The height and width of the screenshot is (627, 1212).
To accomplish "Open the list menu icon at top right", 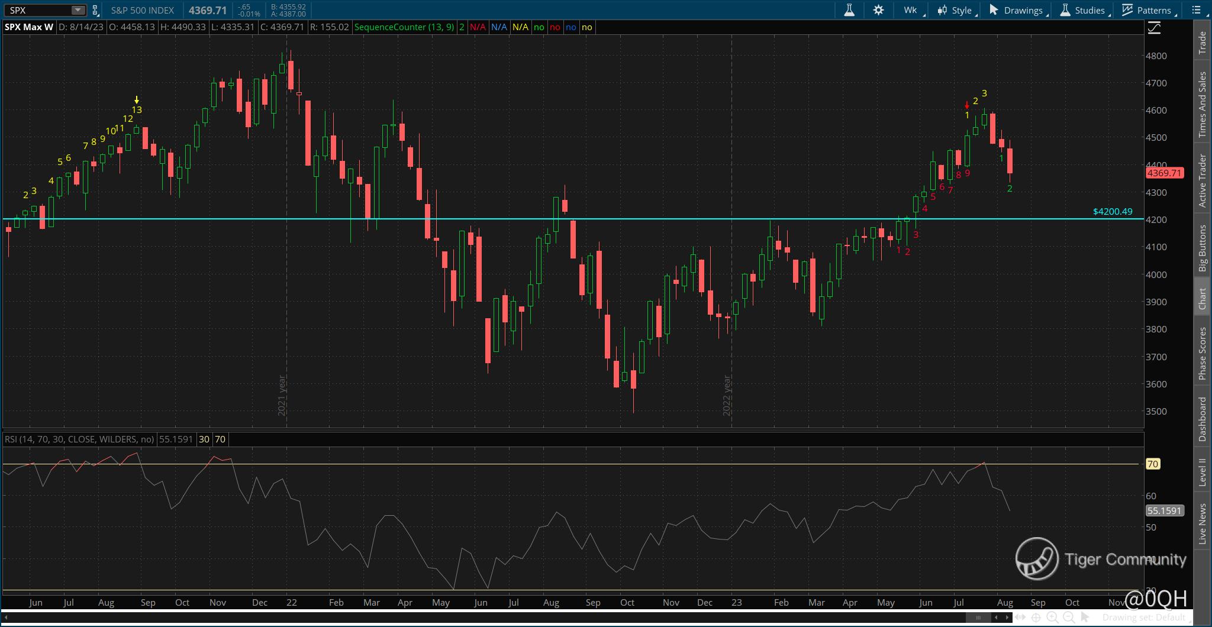I will pyautogui.click(x=1196, y=10).
